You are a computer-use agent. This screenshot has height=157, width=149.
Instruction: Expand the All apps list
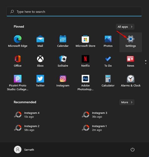[125, 27]
